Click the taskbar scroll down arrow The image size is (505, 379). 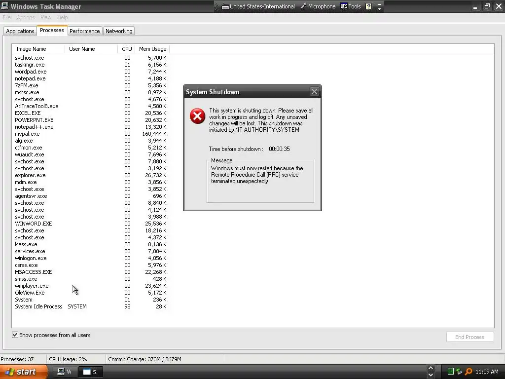click(431, 375)
